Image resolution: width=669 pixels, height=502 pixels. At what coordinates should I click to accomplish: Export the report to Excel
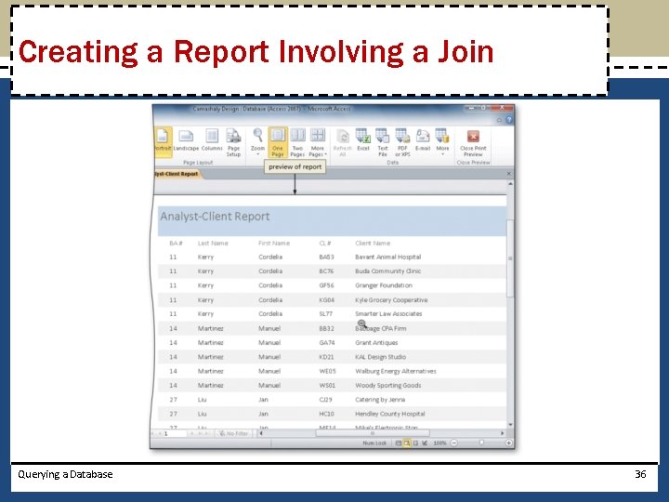(x=363, y=140)
